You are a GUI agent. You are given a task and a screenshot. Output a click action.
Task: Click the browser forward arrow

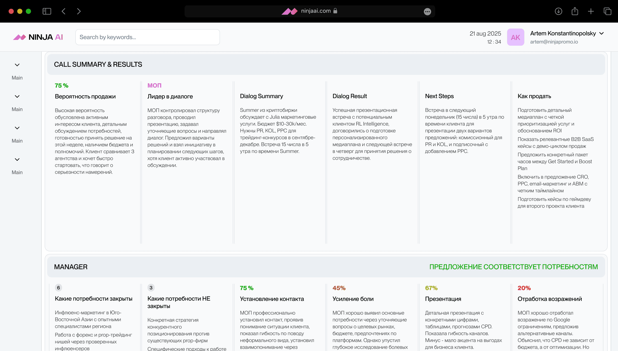click(79, 11)
